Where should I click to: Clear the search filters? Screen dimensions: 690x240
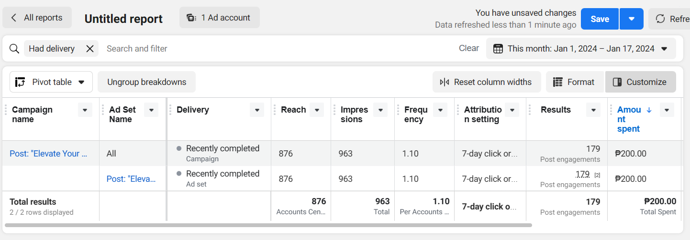468,48
